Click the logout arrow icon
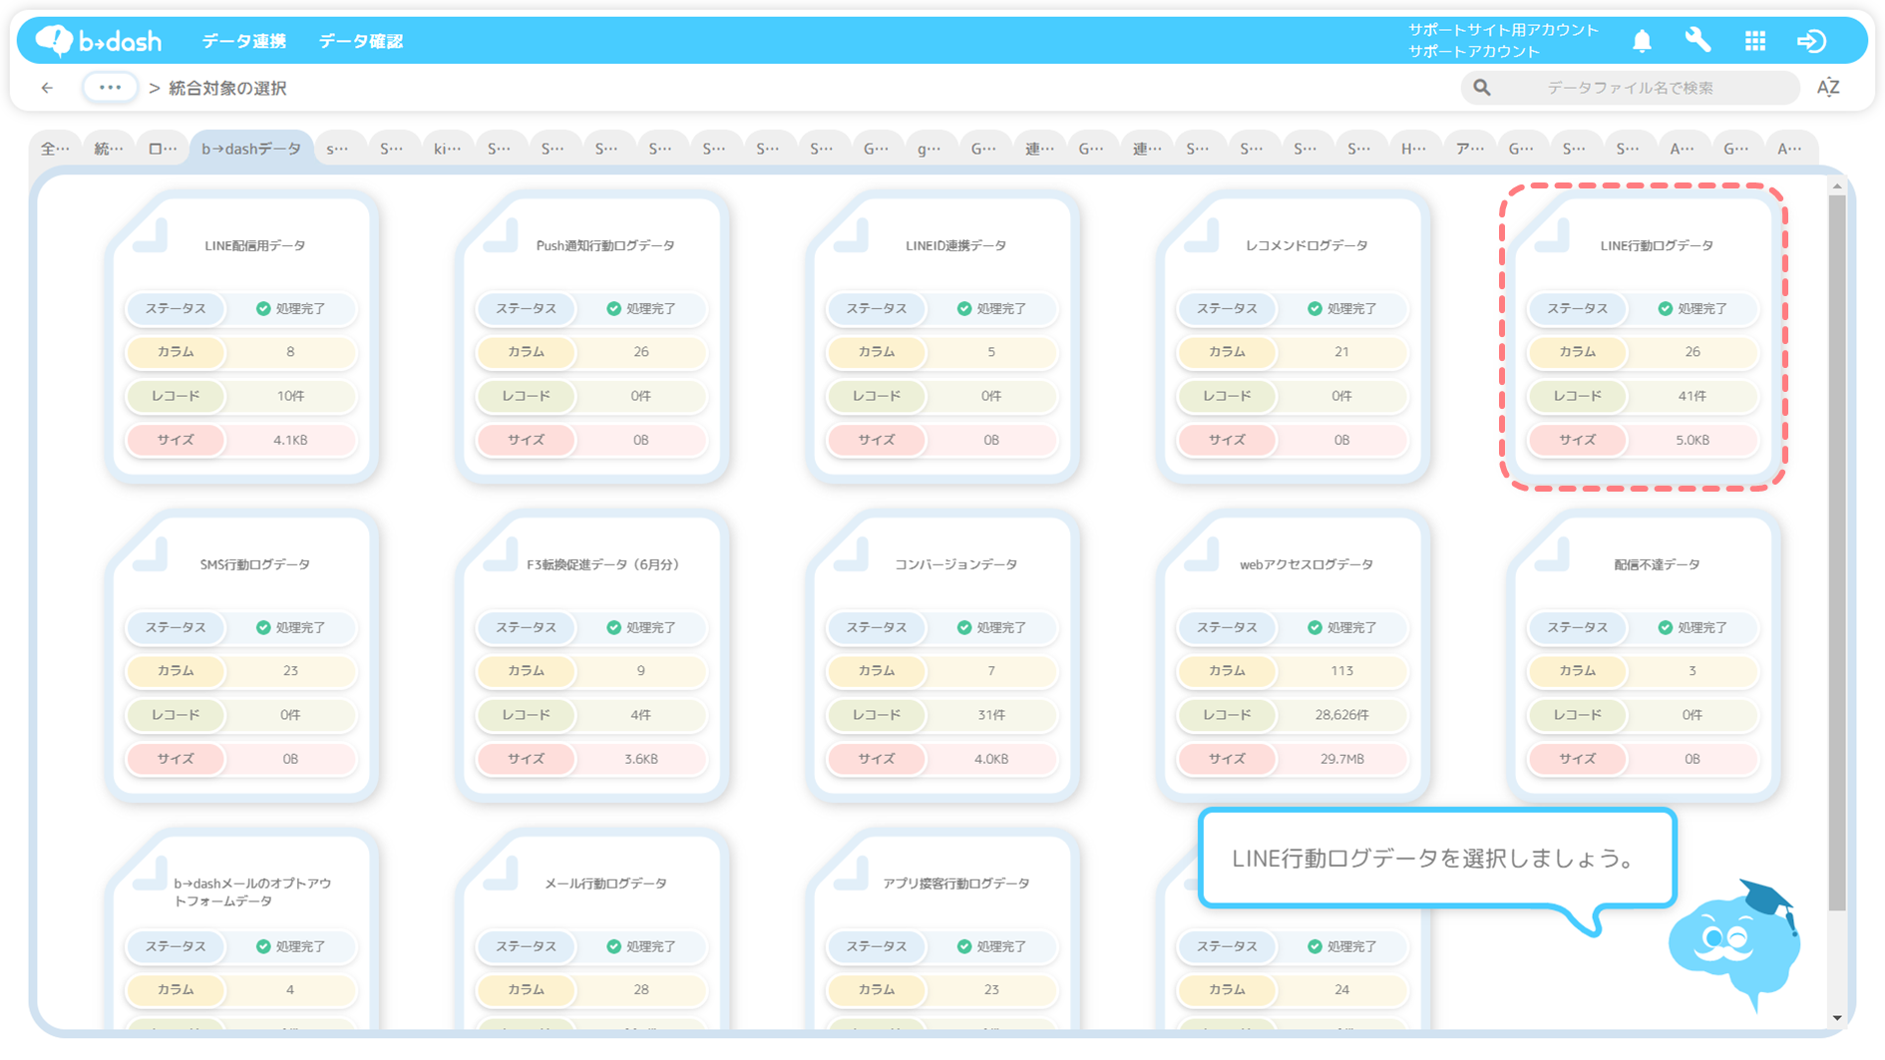The image size is (1885, 1060). (1811, 41)
